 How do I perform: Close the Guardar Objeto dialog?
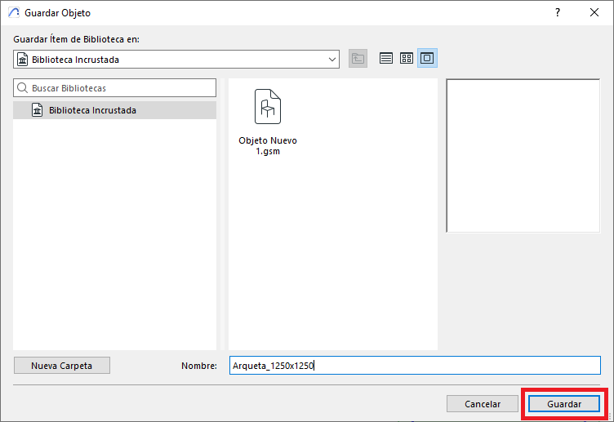tap(594, 13)
